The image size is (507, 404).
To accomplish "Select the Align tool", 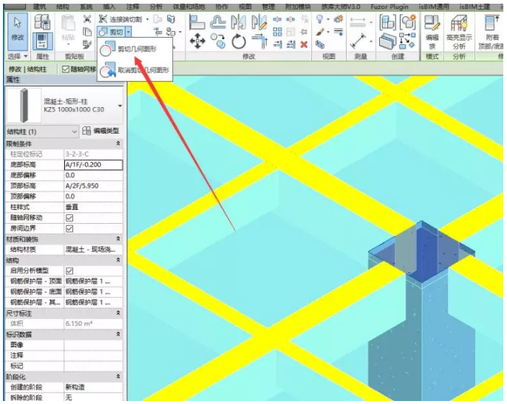I will (x=197, y=22).
